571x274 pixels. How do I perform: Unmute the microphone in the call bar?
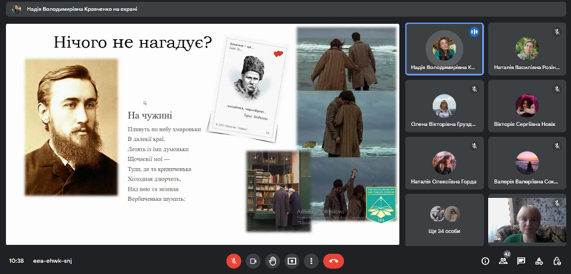coord(234,260)
